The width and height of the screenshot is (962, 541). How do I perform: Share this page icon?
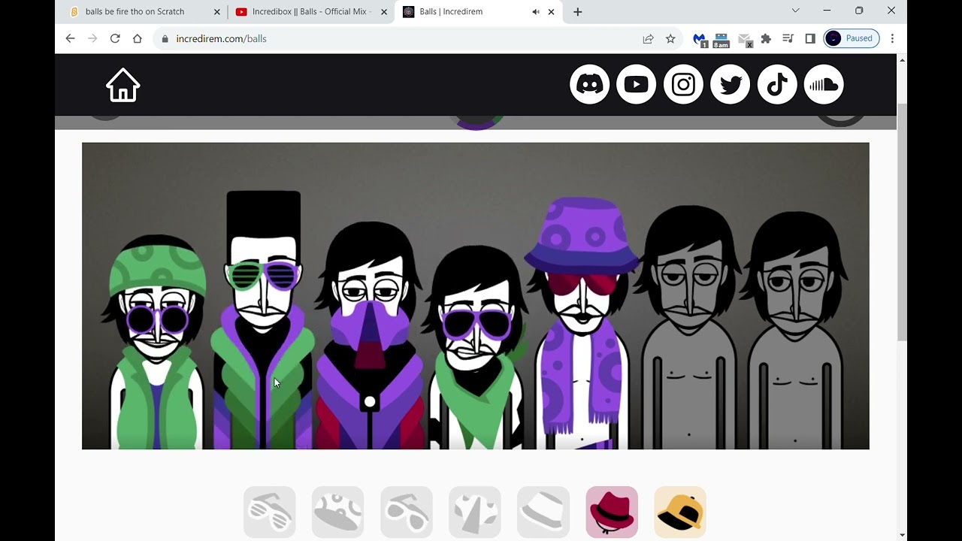(x=648, y=38)
